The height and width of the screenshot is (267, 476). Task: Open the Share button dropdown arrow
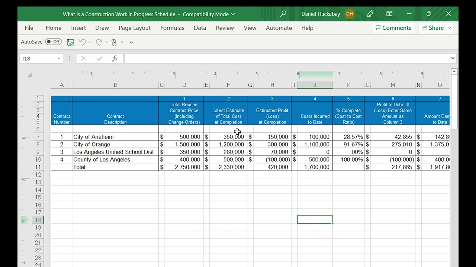[x=450, y=28]
